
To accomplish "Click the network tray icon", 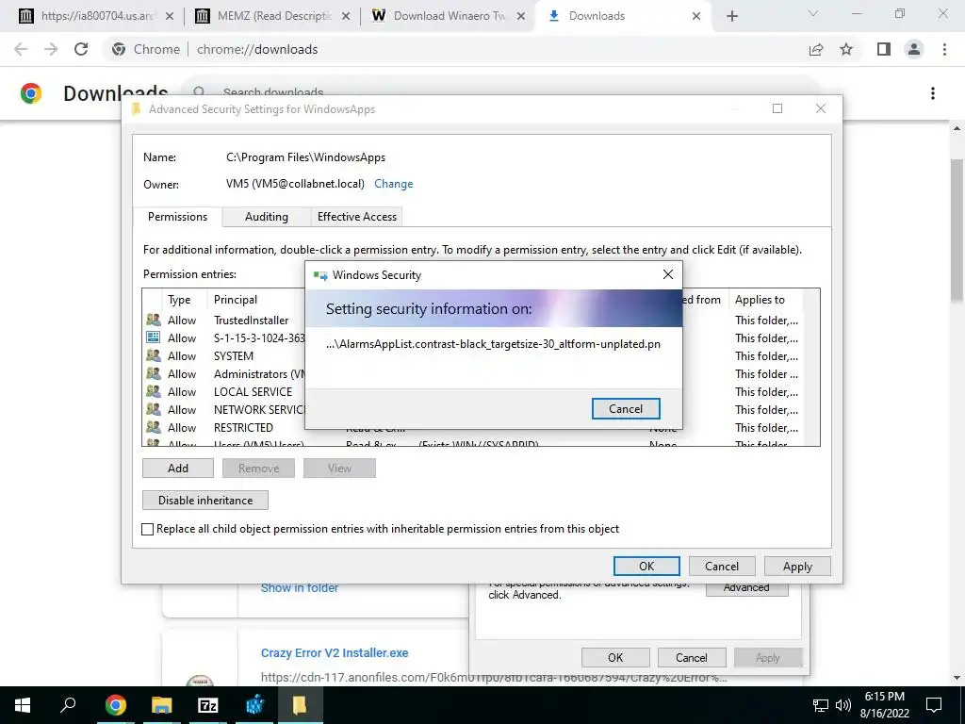I will [x=821, y=705].
